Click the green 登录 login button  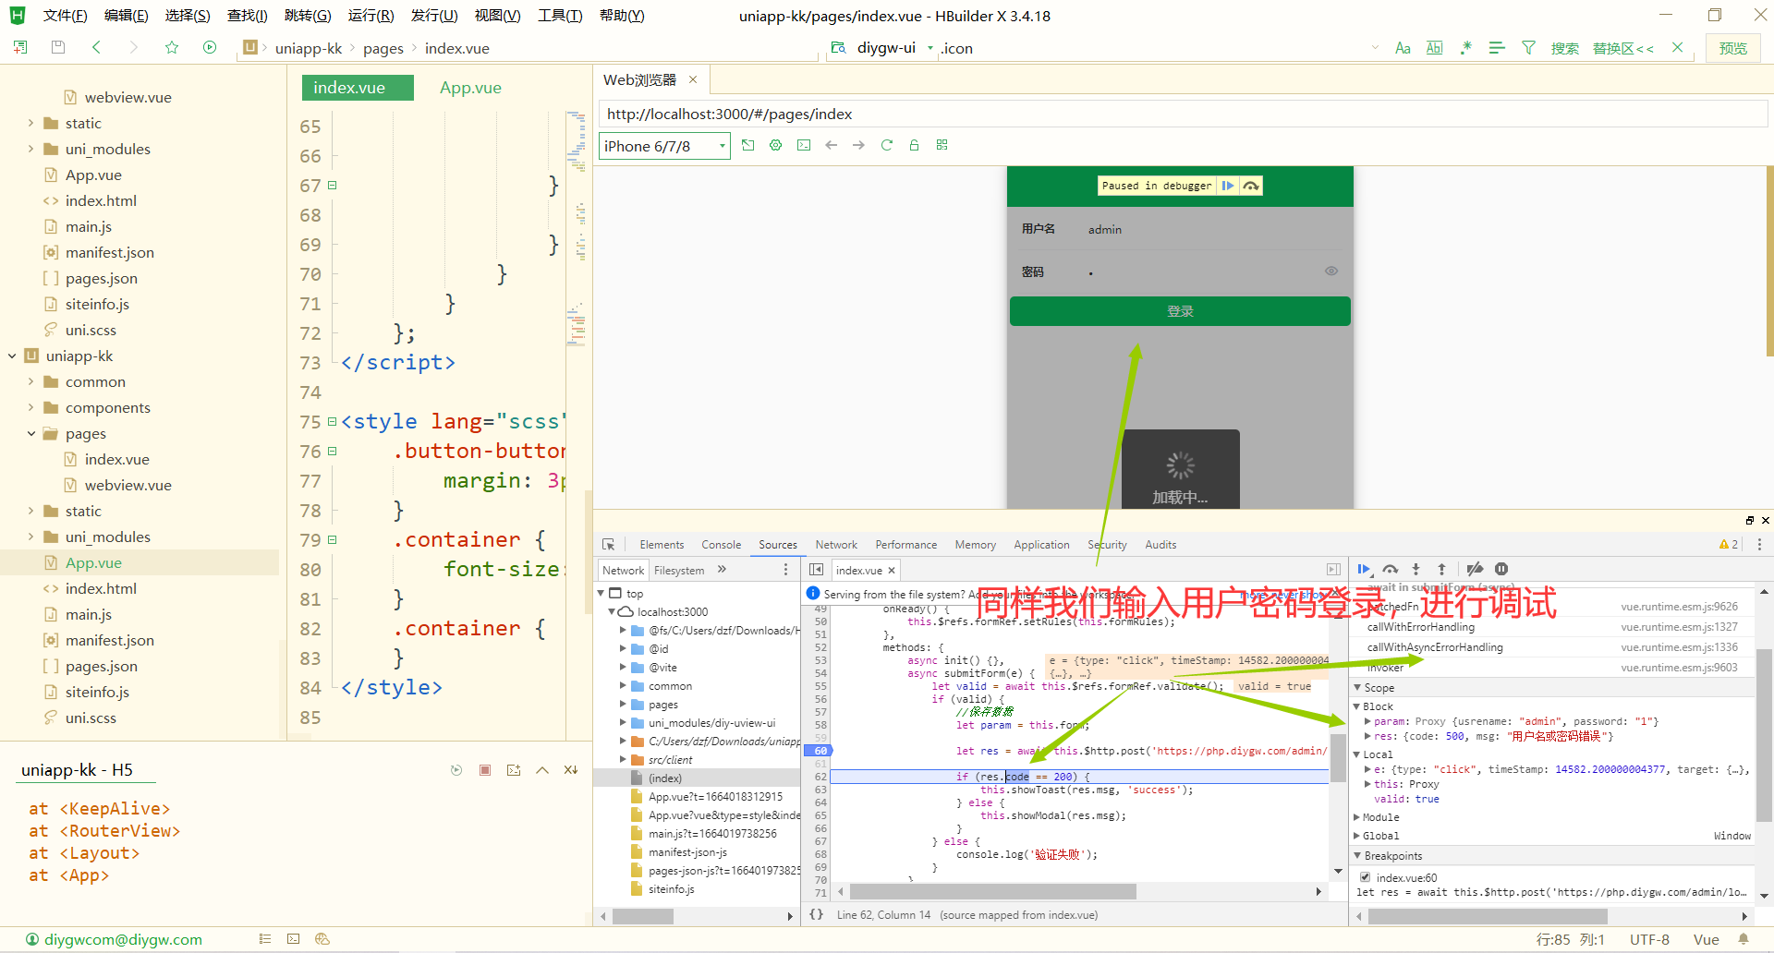(x=1180, y=311)
